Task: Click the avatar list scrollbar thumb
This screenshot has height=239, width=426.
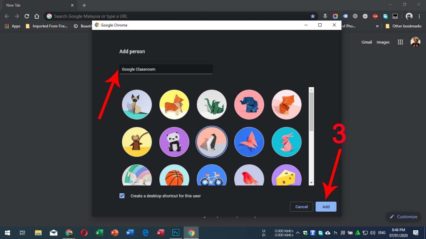Action: tap(311, 112)
